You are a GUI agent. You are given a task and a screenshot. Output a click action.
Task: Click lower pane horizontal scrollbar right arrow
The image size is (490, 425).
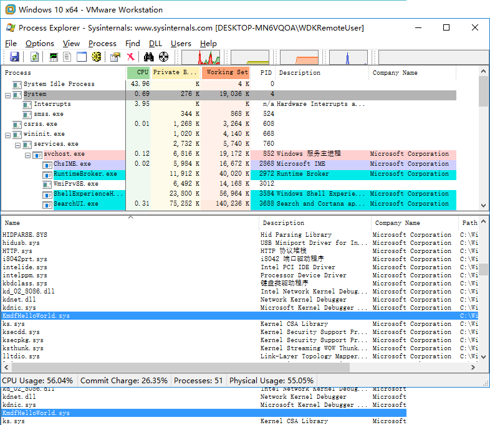pos(473,368)
